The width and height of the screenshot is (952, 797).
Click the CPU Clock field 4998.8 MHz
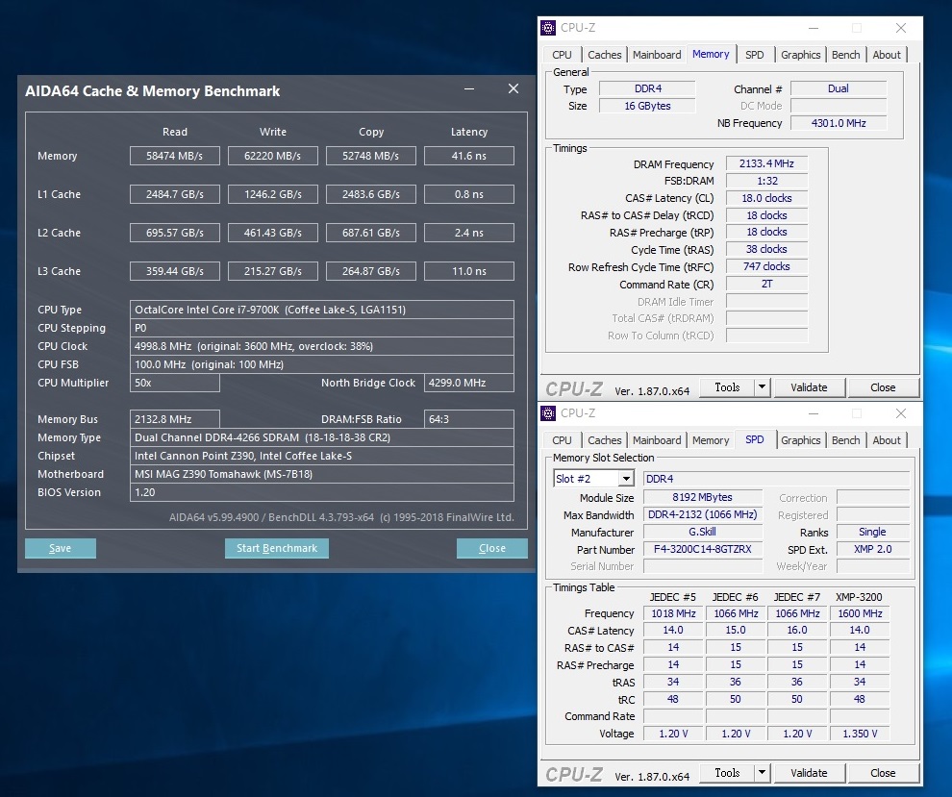coord(322,346)
